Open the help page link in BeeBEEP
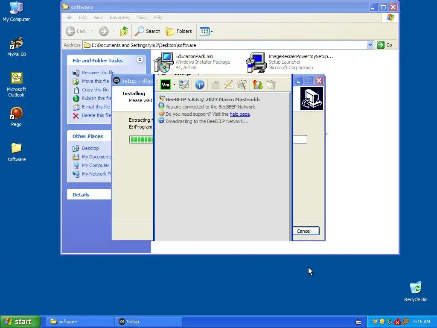This screenshot has width=437, height=328. [240, 114]
